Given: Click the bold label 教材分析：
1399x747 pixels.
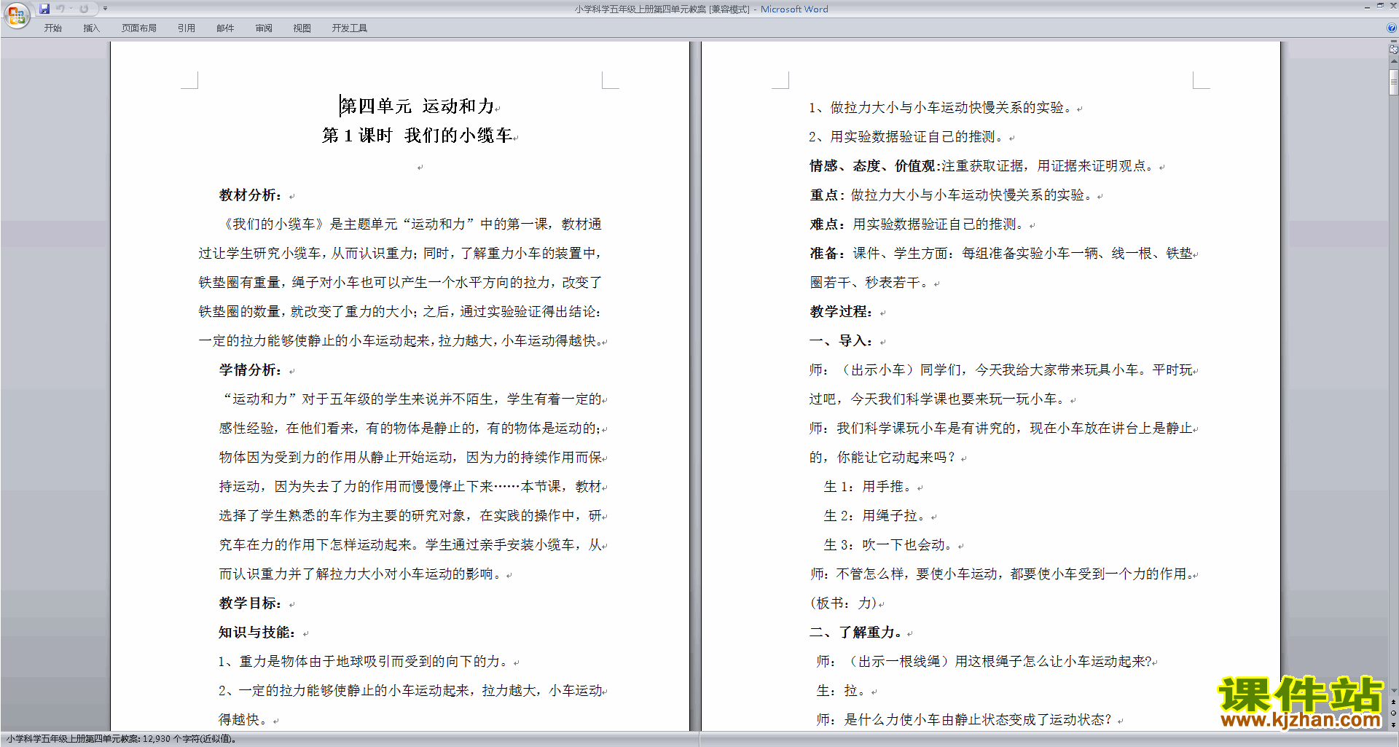Looking at the screenshot, I should pos(251,195).
